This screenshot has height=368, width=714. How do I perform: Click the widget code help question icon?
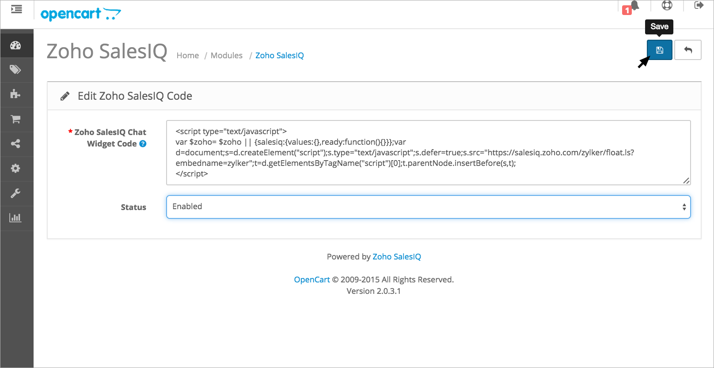[143, 143]
